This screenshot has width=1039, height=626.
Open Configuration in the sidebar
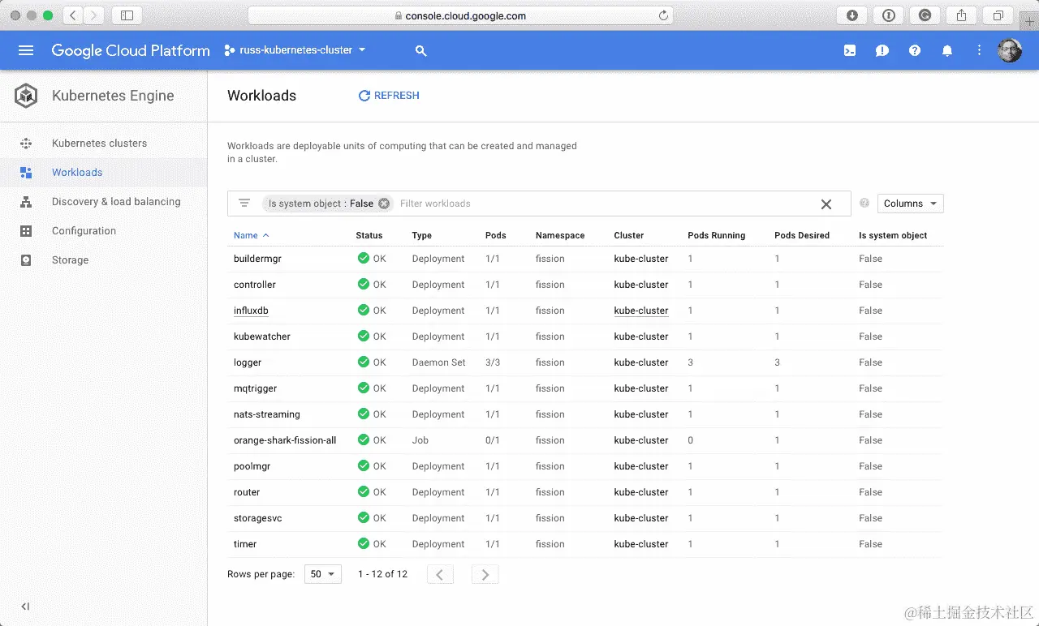[84, 231]
